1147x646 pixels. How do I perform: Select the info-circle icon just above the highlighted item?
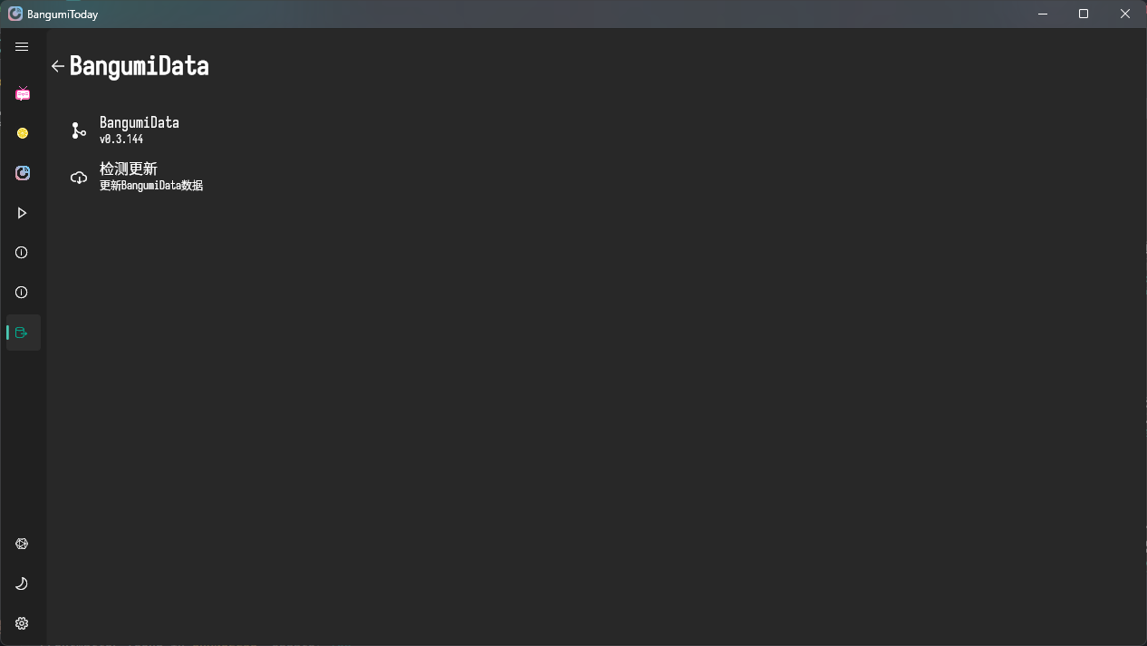[x=23, y=293]
